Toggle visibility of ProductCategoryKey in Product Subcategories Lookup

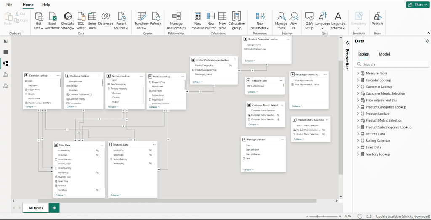point(231,66)
